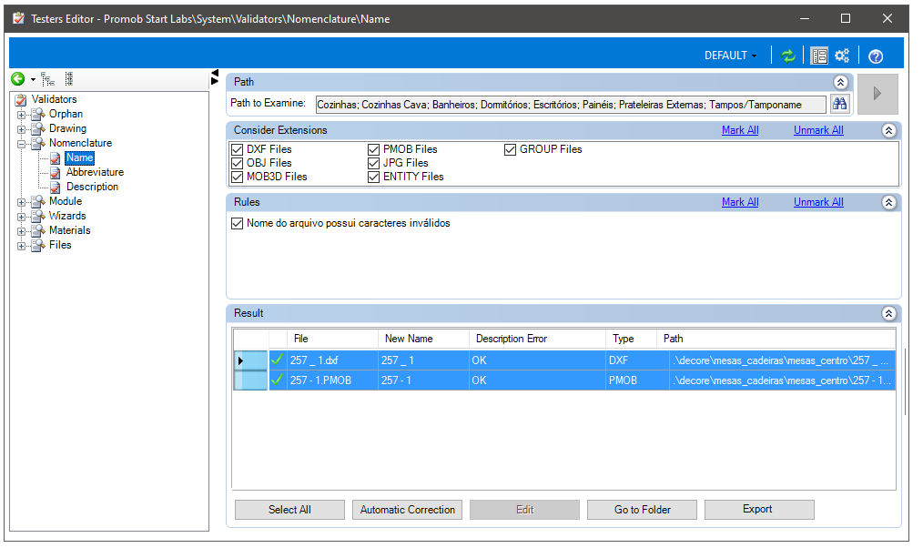The image size is (923, 548).
Task: Click the New Name column header
Action: point(423,339)
